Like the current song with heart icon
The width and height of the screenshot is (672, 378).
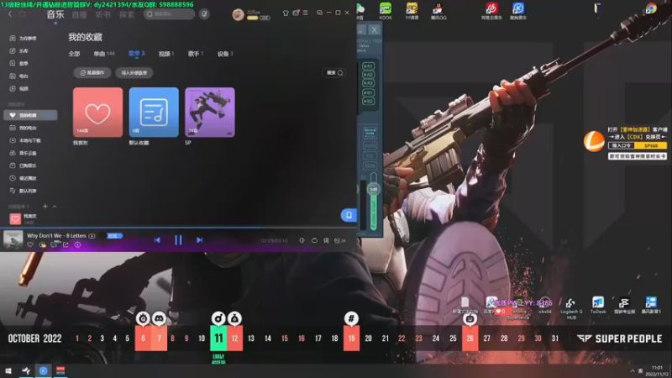click(30, 244)
